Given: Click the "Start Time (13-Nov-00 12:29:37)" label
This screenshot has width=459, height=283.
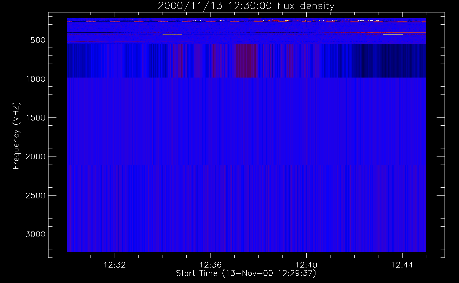Looking at the screenshot, I should pos(246,273).
